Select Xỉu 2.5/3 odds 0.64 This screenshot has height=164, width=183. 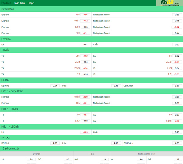coord(177,68)
